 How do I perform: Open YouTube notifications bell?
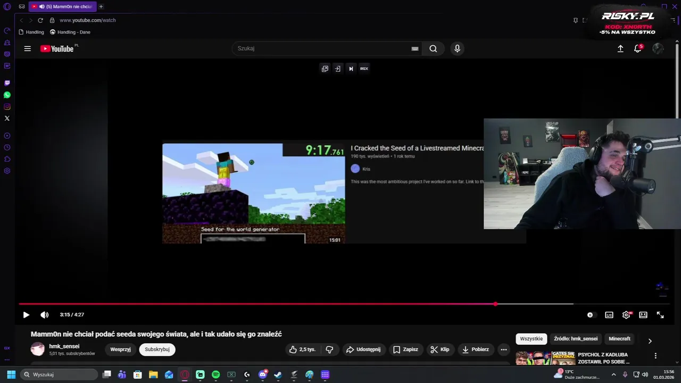[638, 48]
